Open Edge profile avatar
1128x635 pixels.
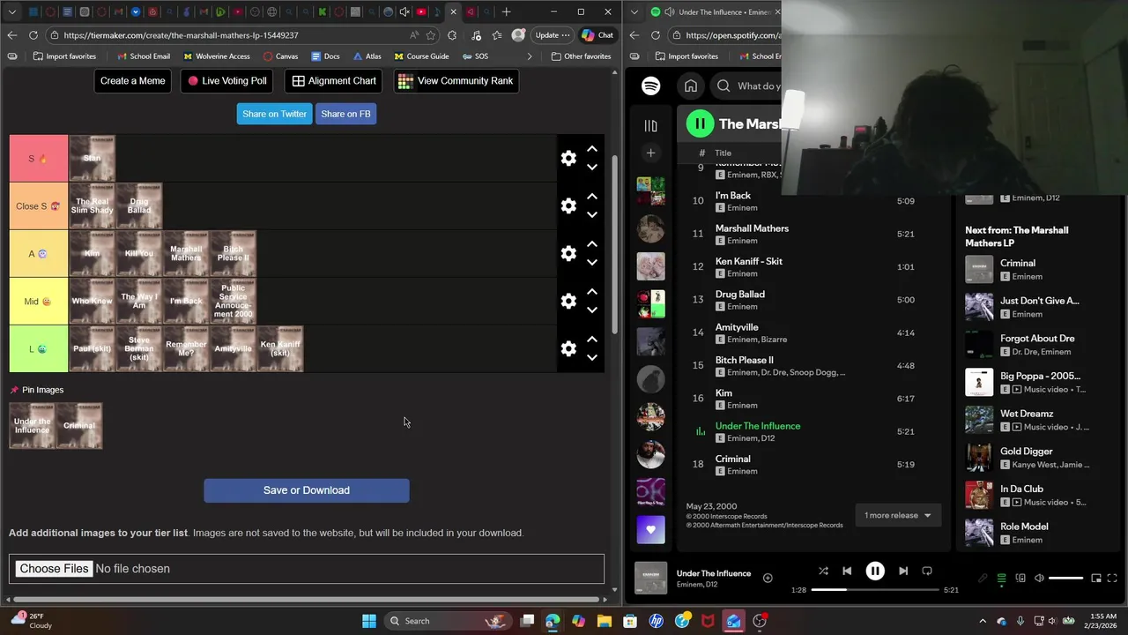(518, 35)
